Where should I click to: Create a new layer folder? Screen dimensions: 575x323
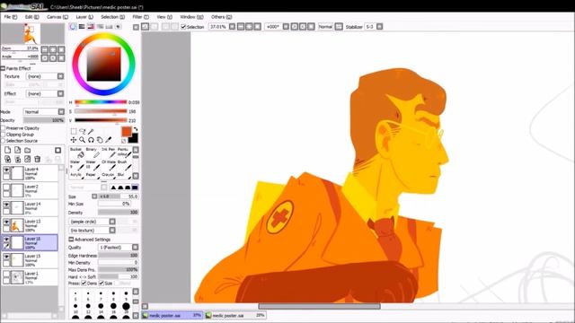click(28, 150)
